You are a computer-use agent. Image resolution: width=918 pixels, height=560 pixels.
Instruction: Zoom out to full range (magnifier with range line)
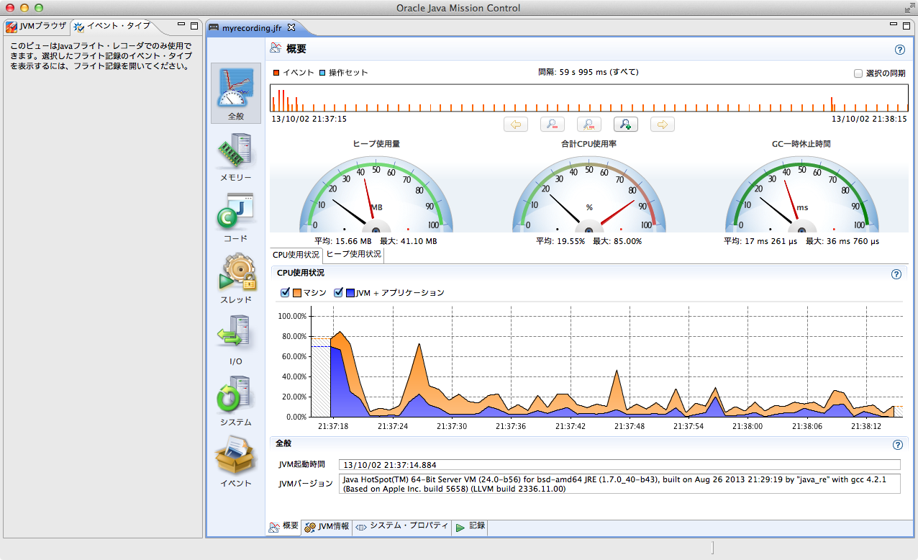589,125
